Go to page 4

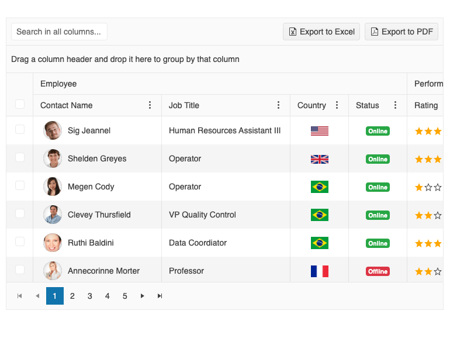pyautogui.click(x=108, y=296)
